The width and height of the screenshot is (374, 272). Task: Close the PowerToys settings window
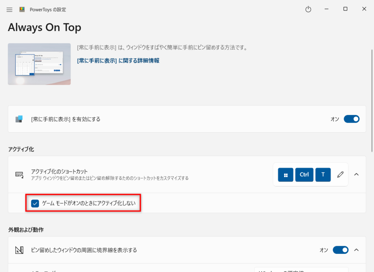364,9
